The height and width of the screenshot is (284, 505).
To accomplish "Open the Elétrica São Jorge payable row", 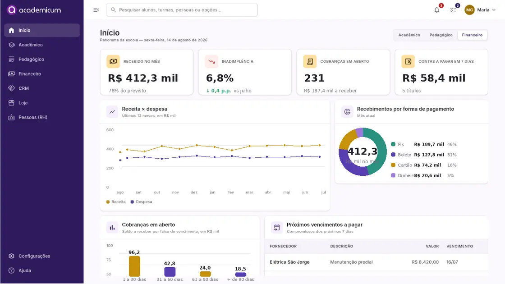I will tap(376, 262).
